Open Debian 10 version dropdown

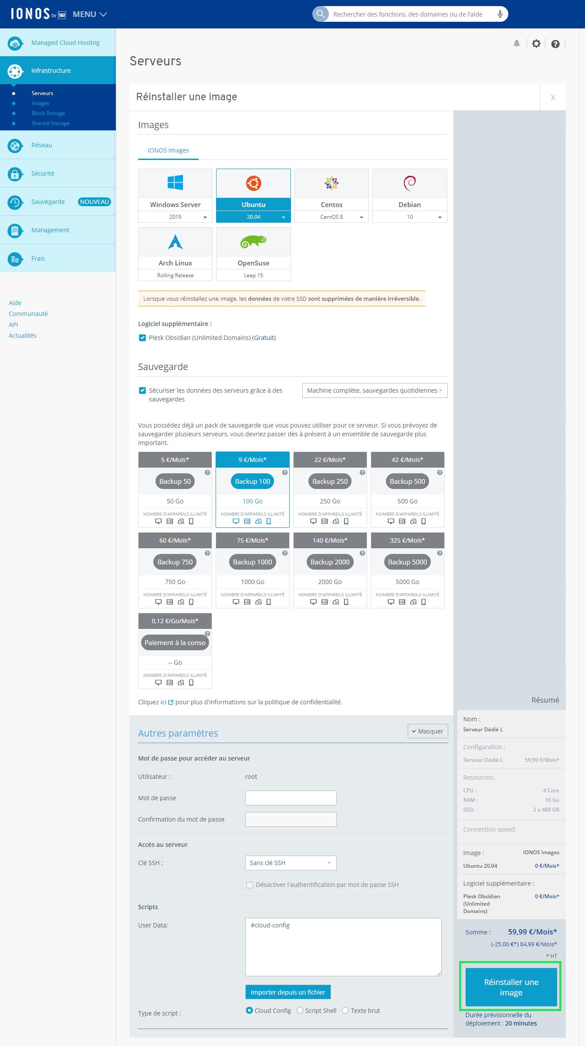(x=410, y=217)
